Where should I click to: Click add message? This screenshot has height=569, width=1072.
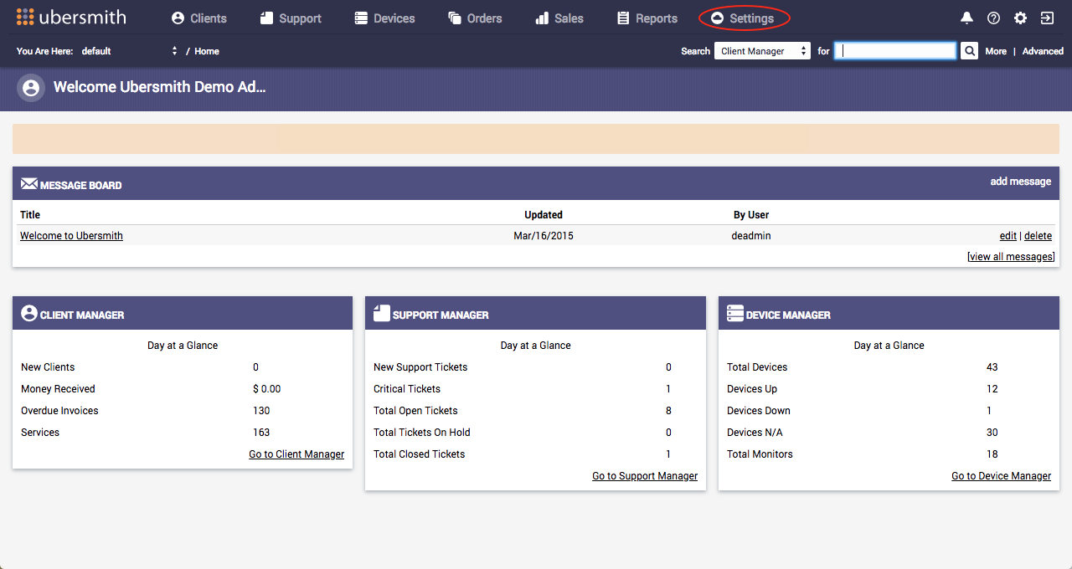point(1021,182)
